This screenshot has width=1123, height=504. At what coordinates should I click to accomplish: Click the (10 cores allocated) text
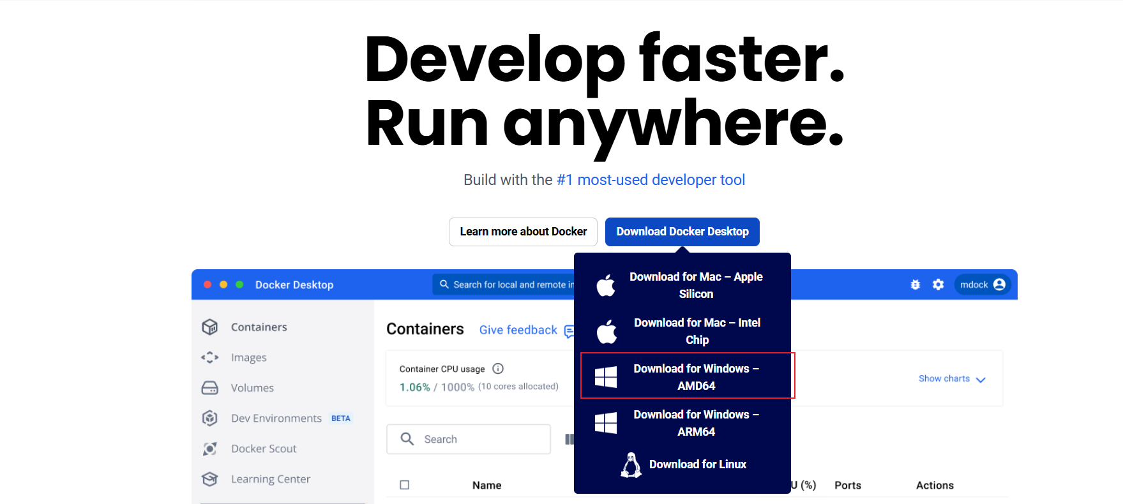pyautogui.click(x=518, y=387)
